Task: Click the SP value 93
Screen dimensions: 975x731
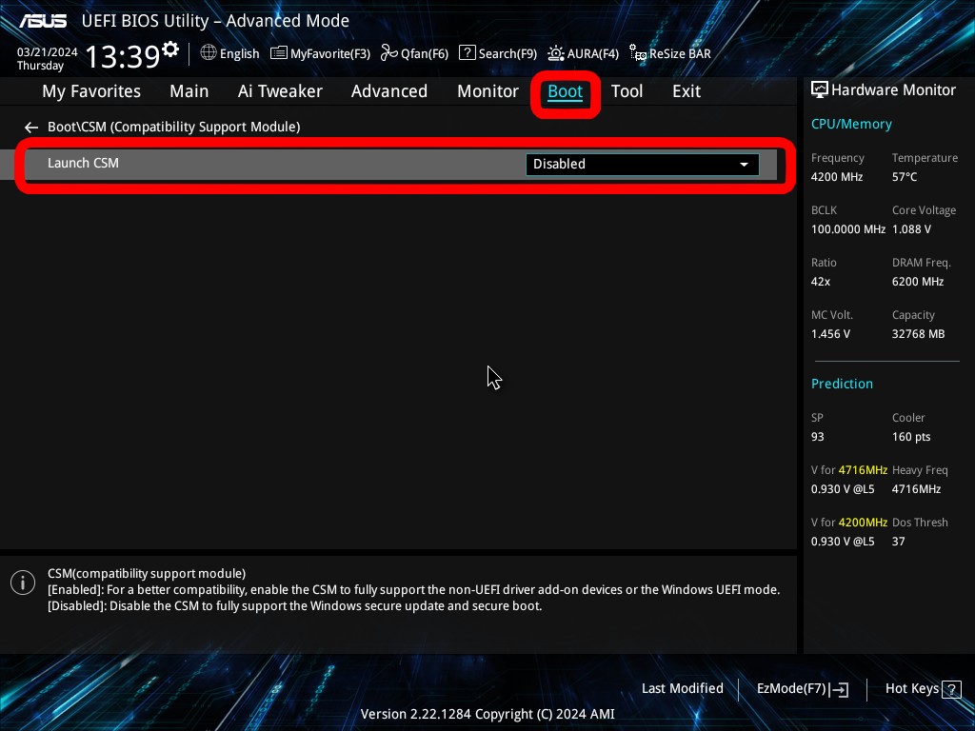Action: coord(818,437)
